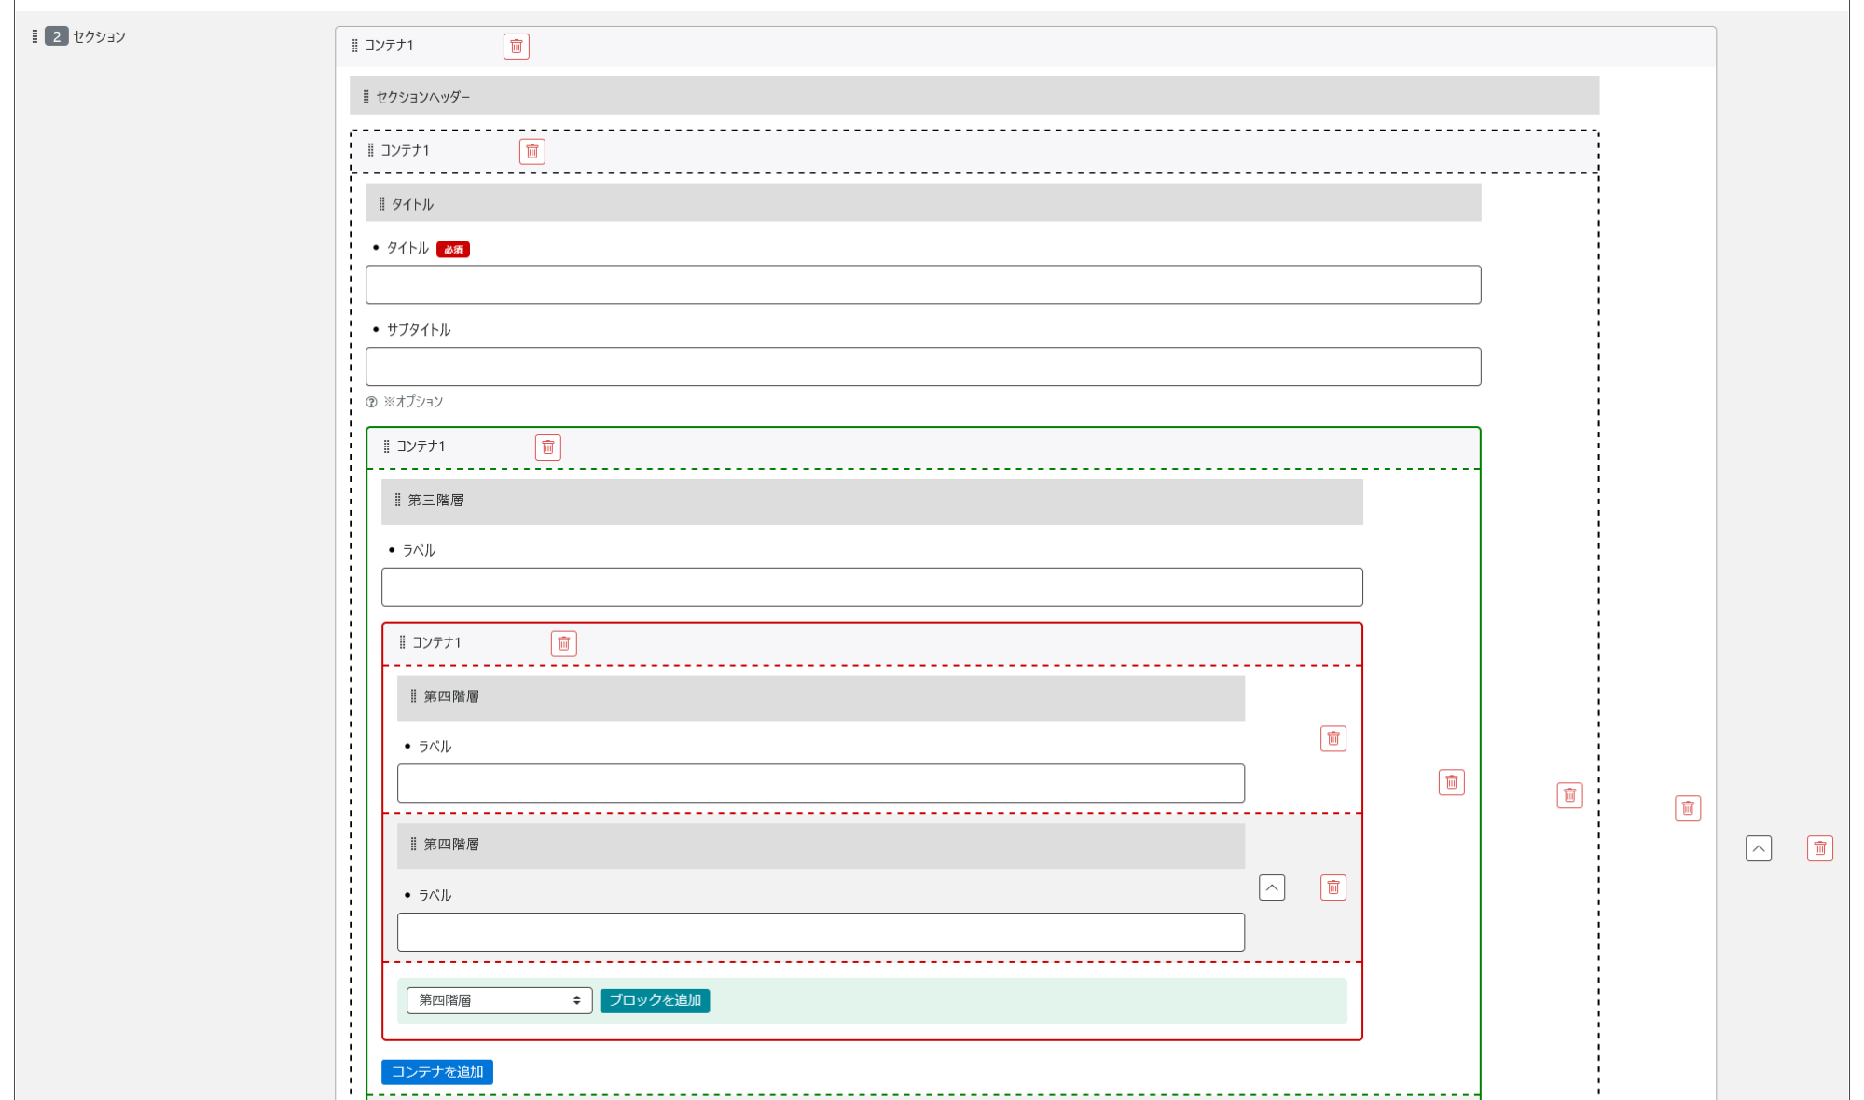Focus the required タイトル input field

pyautogui.click(x=922, y=285)
